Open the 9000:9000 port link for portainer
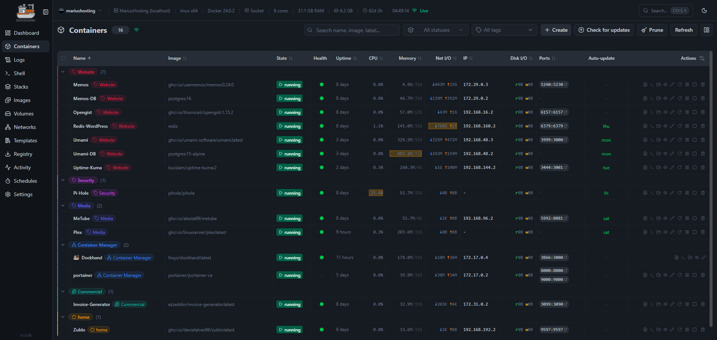This screenshot has width=717, height=340. [554, 280]
